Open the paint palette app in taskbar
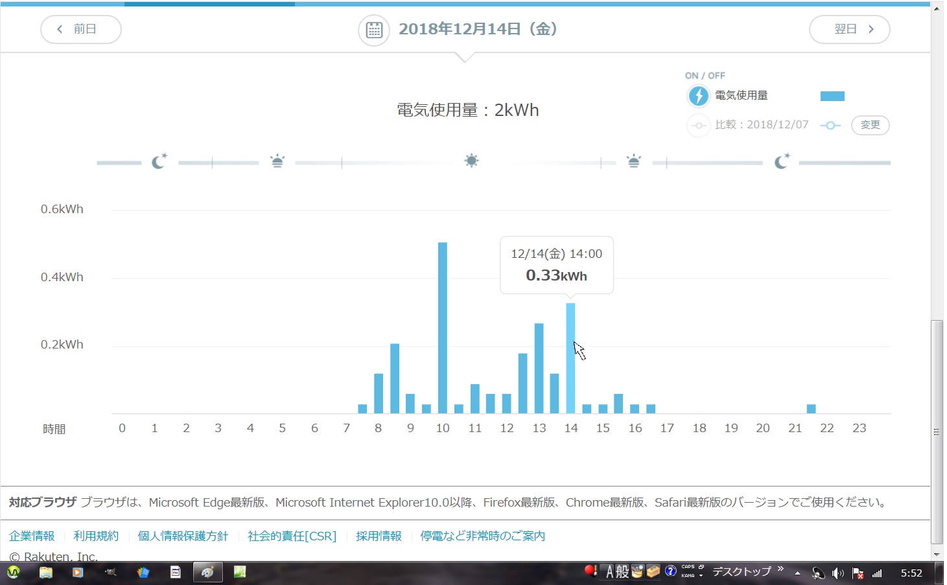 pyautogui.click(x=207, y=573)
